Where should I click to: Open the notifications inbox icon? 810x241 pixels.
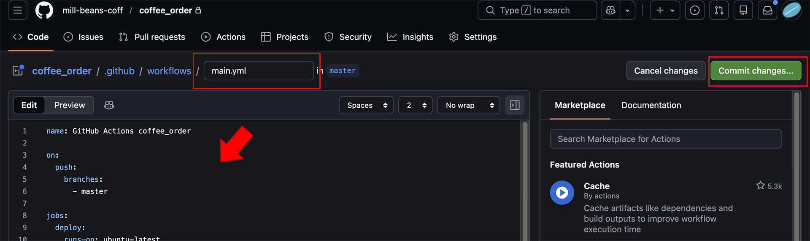[x=767, y=11]
